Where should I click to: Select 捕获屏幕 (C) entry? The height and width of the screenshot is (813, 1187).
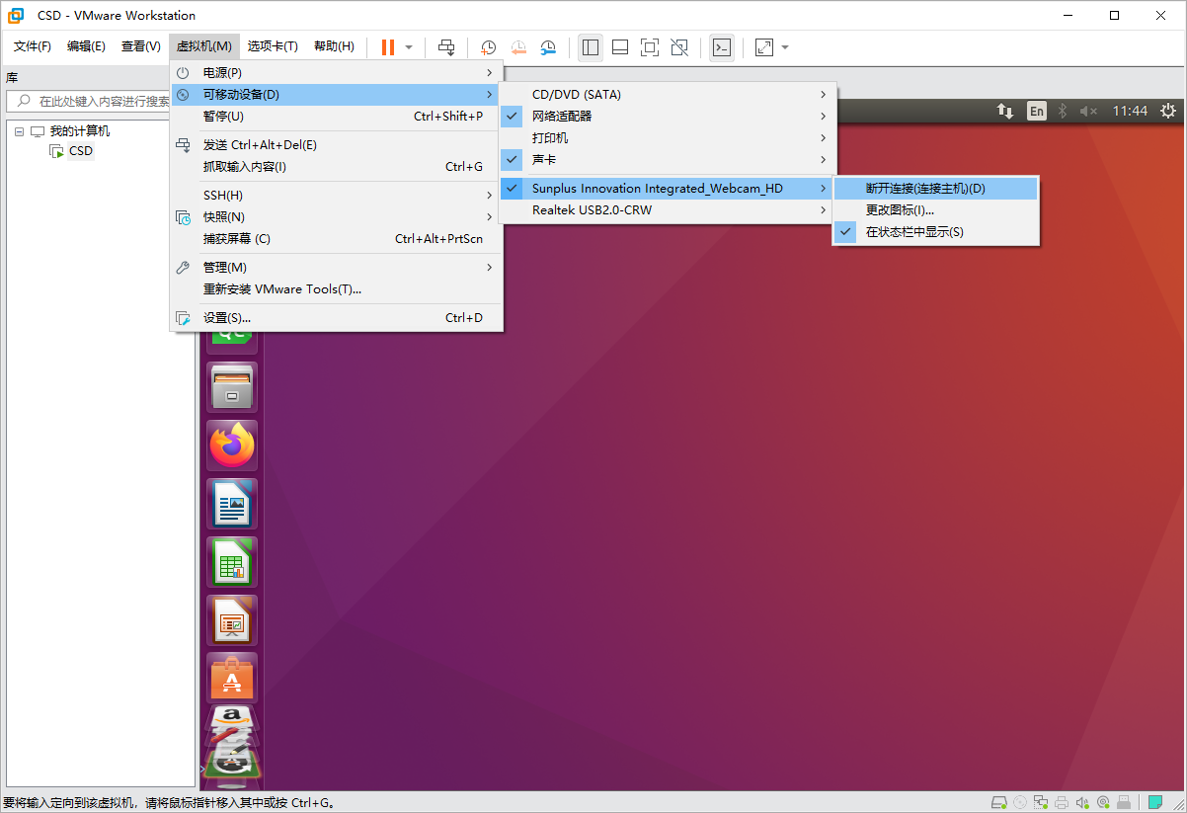coord(337,239)
